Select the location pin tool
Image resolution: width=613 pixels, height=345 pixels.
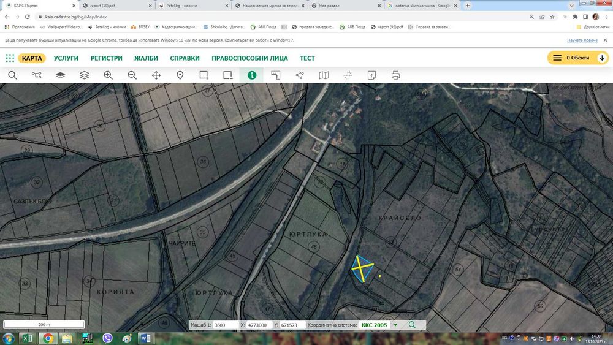(180, 75)
